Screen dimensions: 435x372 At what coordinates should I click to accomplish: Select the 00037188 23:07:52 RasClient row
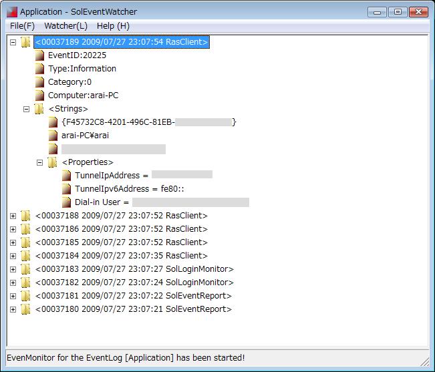coord(122,216)
